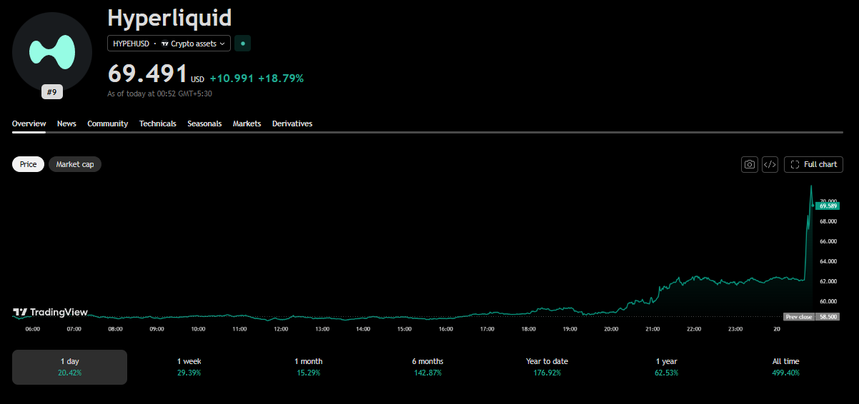Expand the HYPEHUSD Crypto assets dropdown
The height and width of the screenshot is (404, 859).
(169, 44)
